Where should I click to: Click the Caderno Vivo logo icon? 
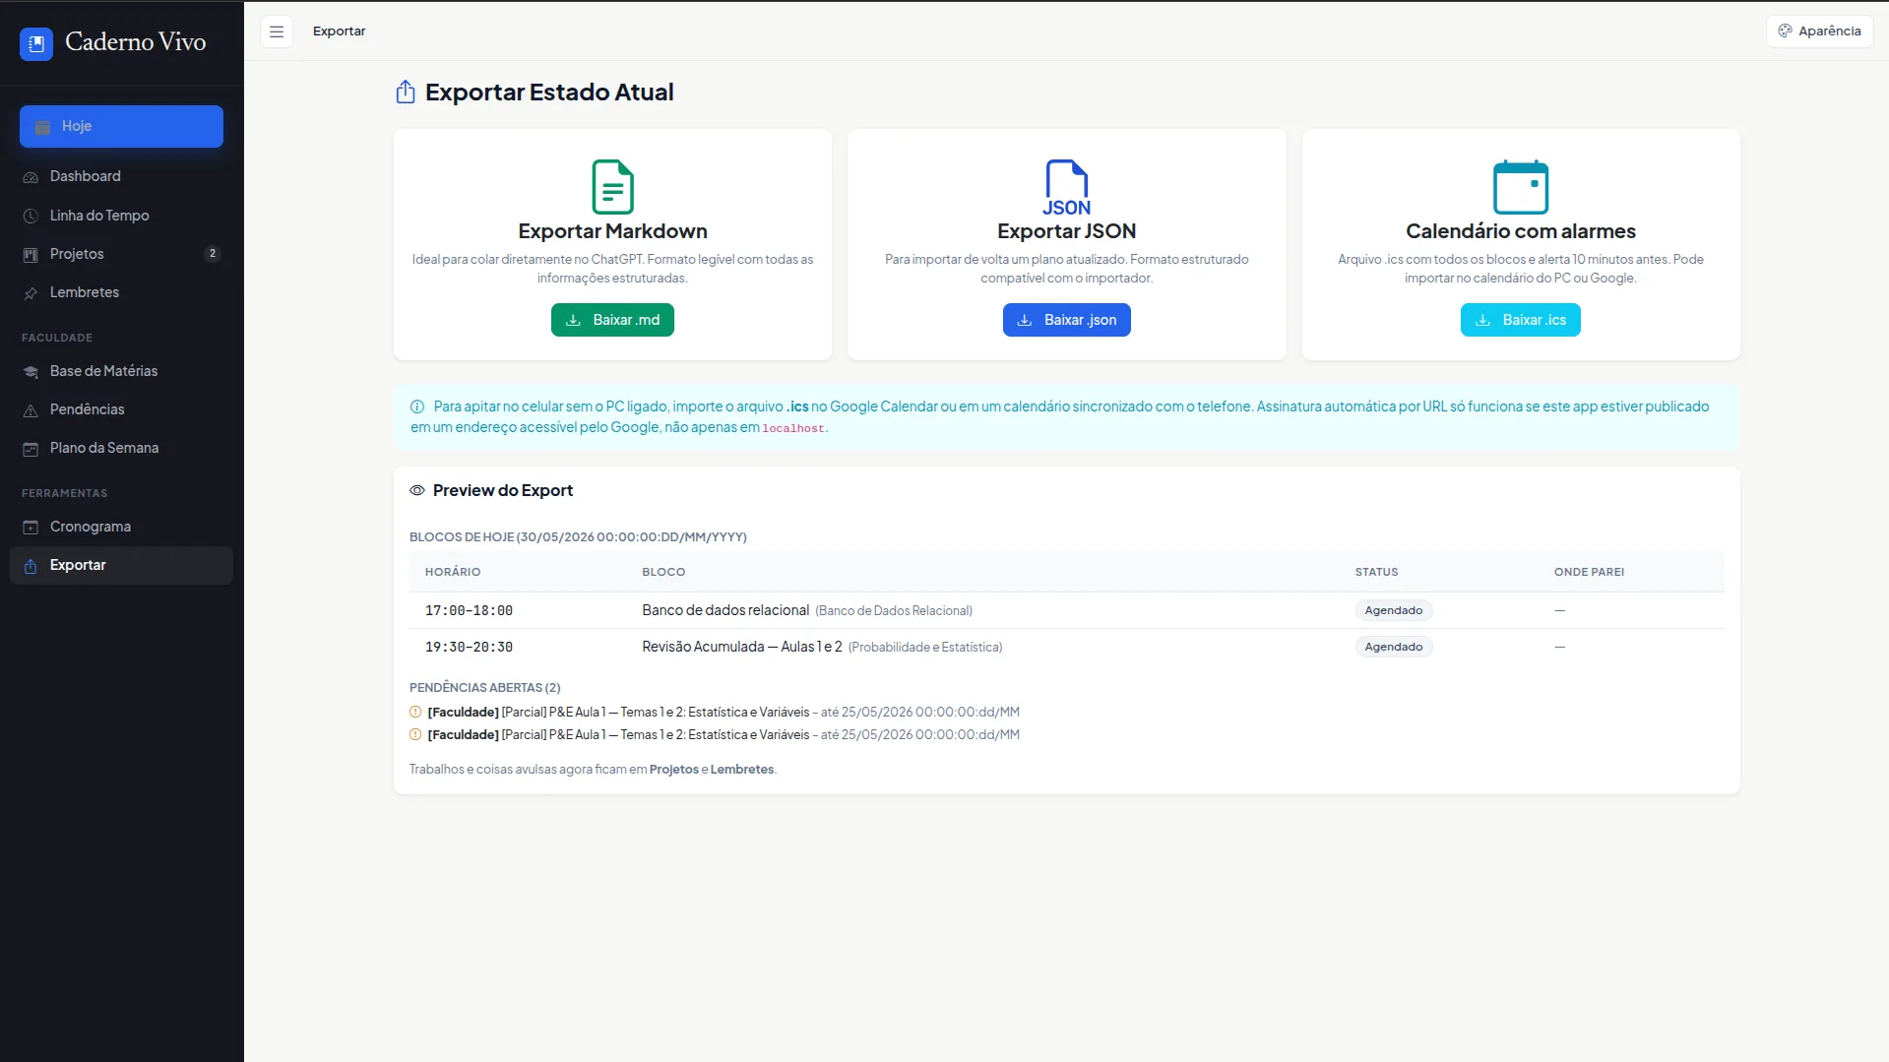(x=36, y=43)
